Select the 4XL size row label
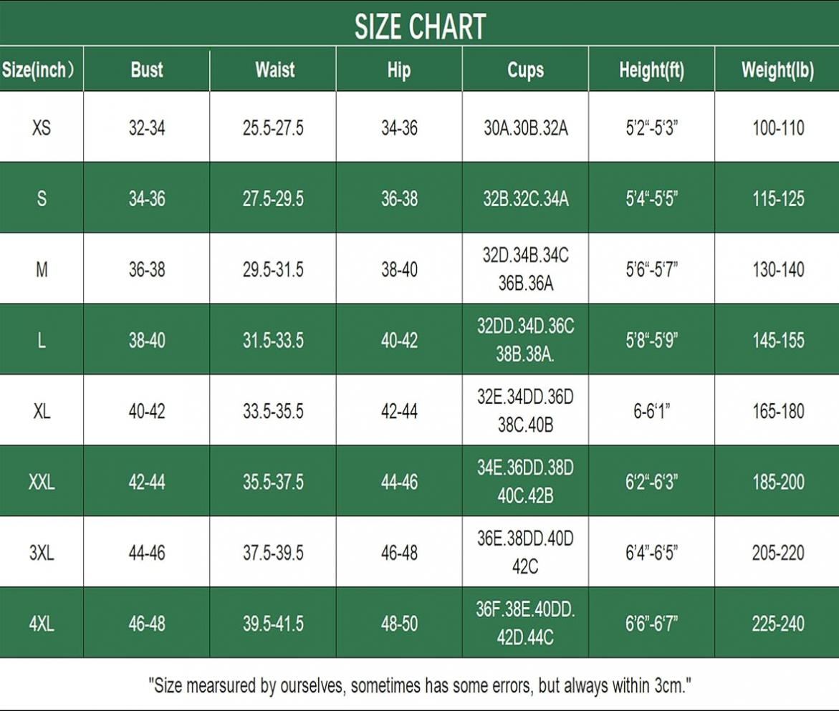839x711 pixels. [42, 624]
